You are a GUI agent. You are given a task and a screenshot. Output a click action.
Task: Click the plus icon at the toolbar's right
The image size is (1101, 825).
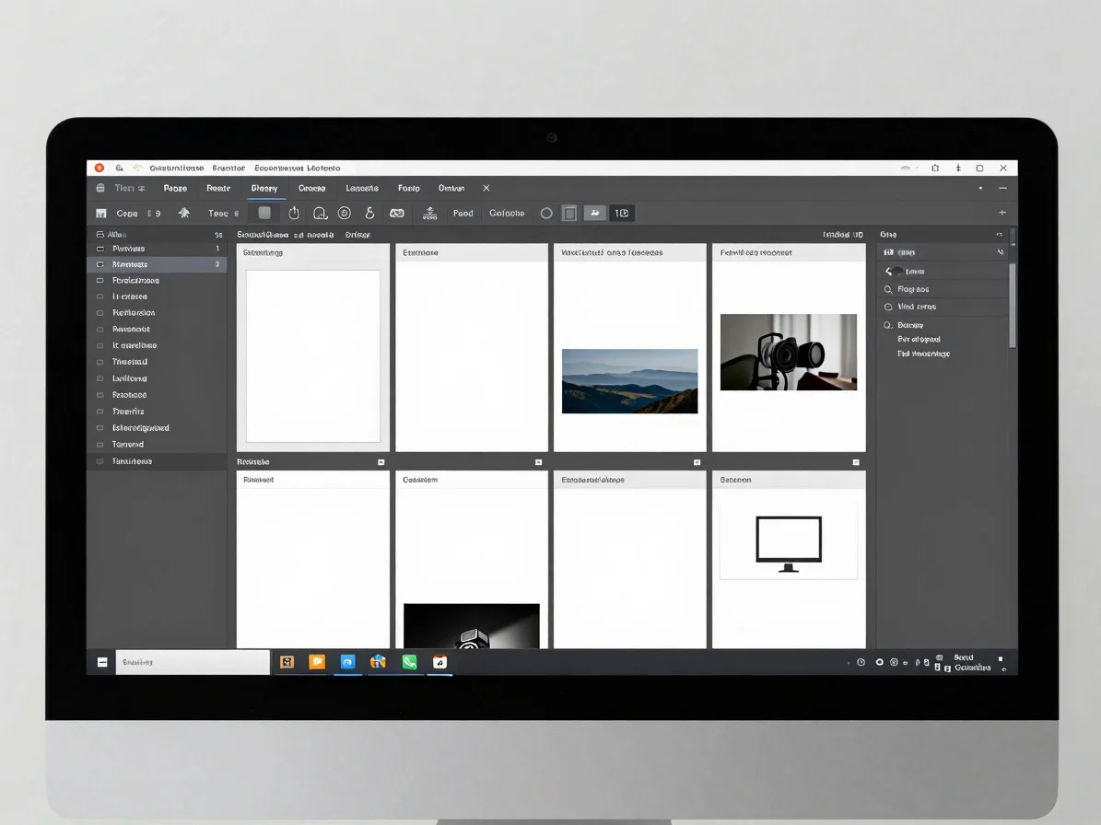pos(1002,213)
